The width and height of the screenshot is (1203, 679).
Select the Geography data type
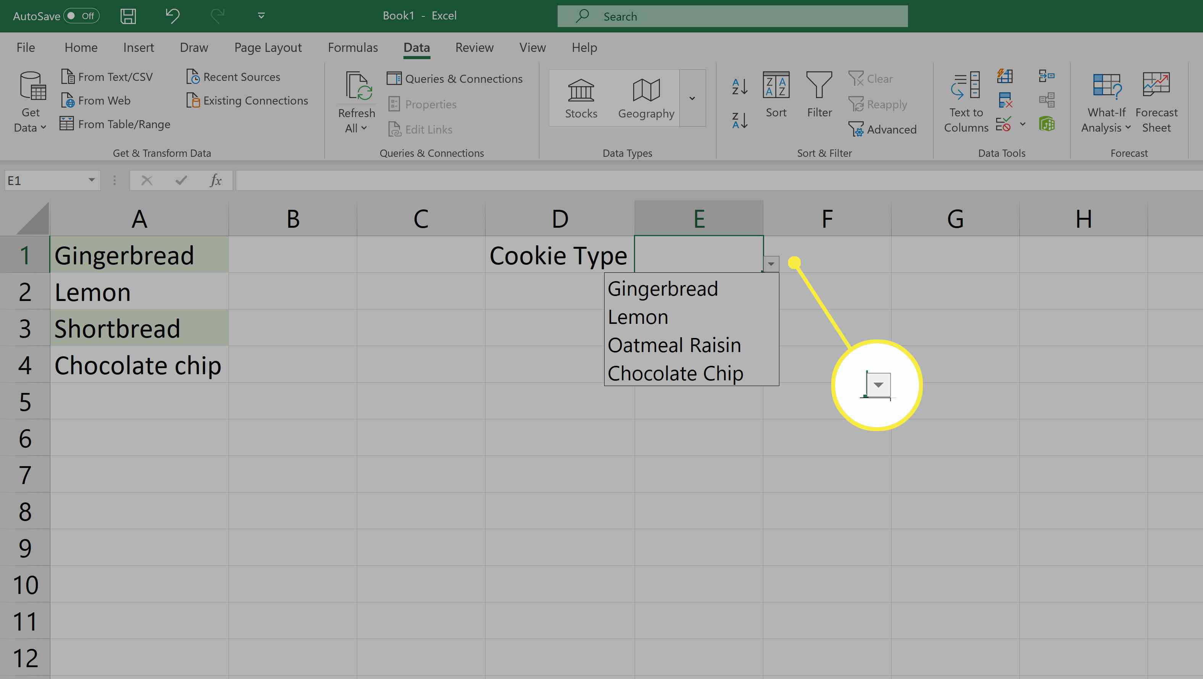(x=646, y=98)
